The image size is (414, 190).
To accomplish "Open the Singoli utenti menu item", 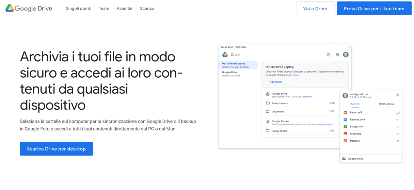I will click(x=79, y=9).
